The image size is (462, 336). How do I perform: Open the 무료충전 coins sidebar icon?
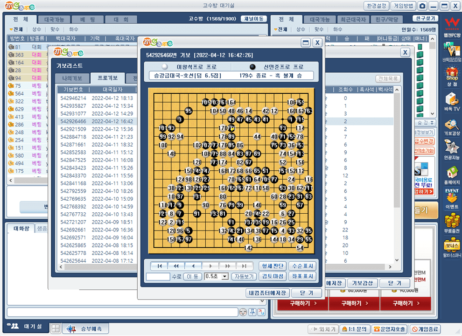coord(452,223)
